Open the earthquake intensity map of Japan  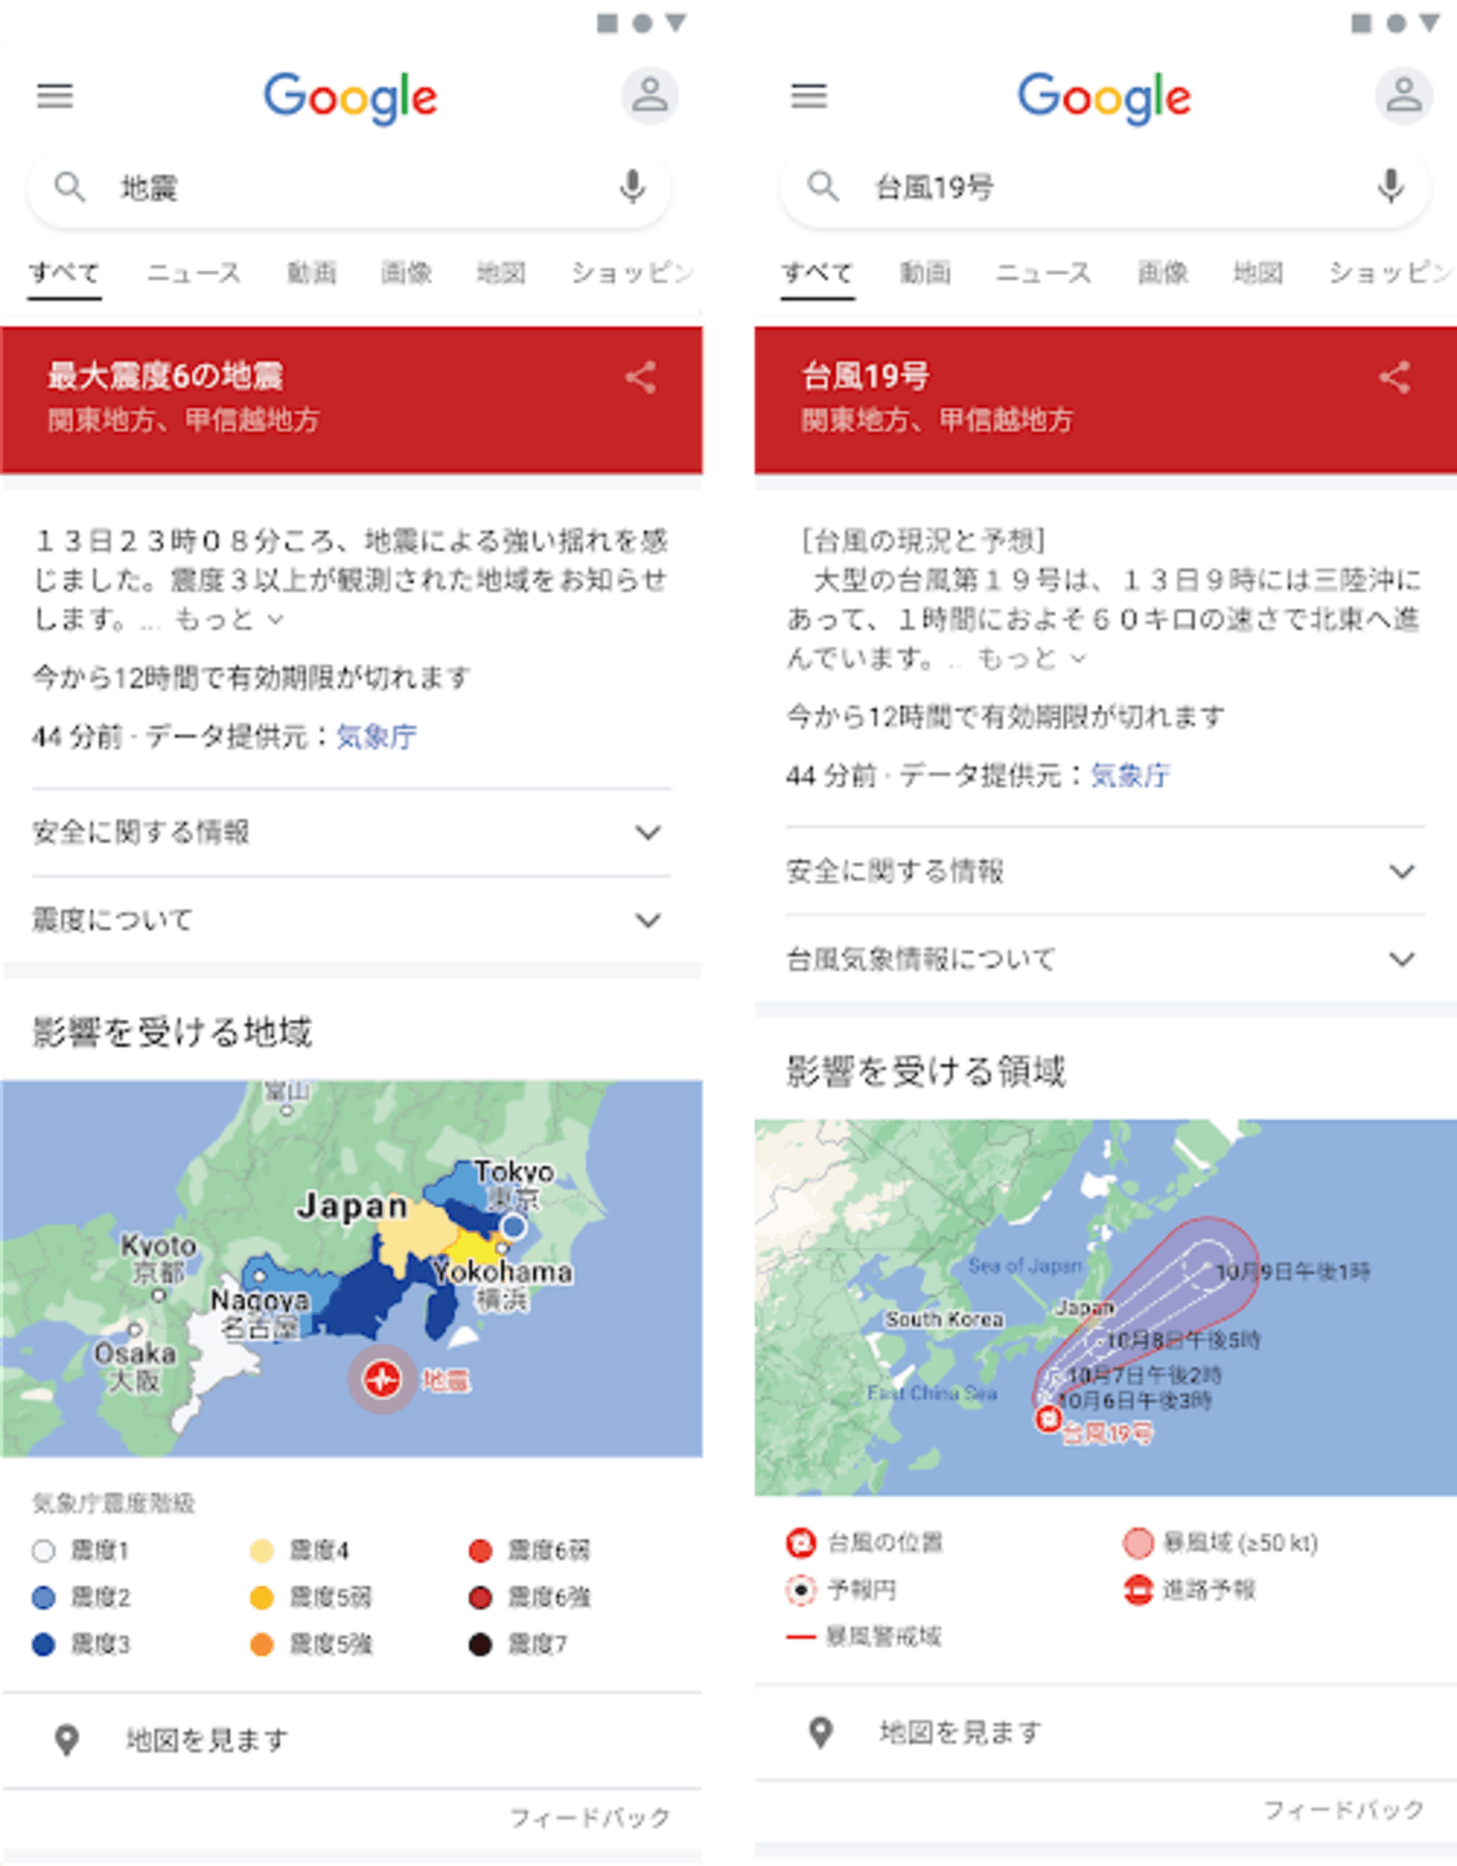tap(352, 1268)
